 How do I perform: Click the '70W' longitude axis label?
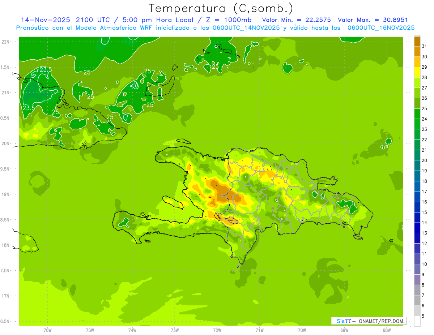[302, 330]
